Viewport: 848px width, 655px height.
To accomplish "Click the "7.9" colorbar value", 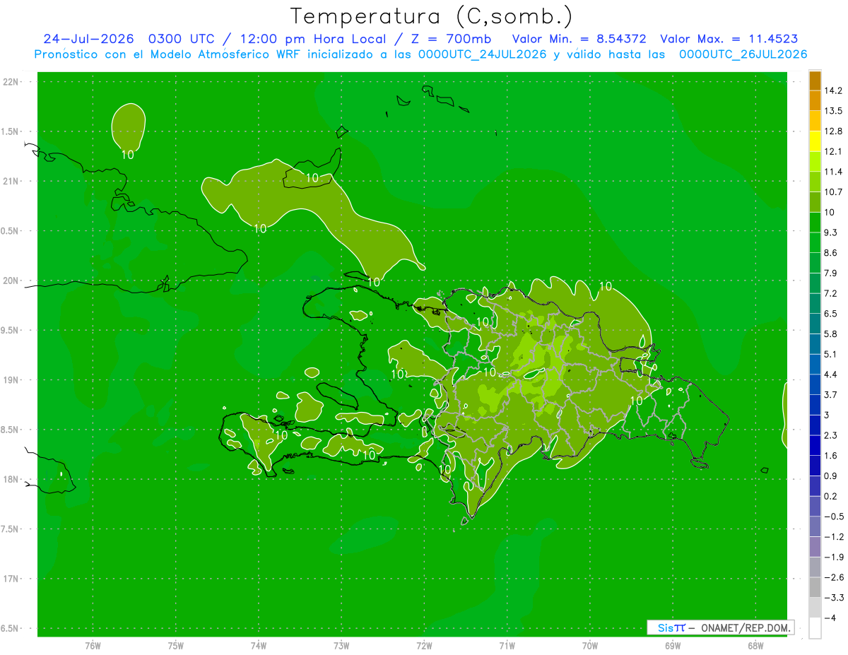I will click(830, 273).
